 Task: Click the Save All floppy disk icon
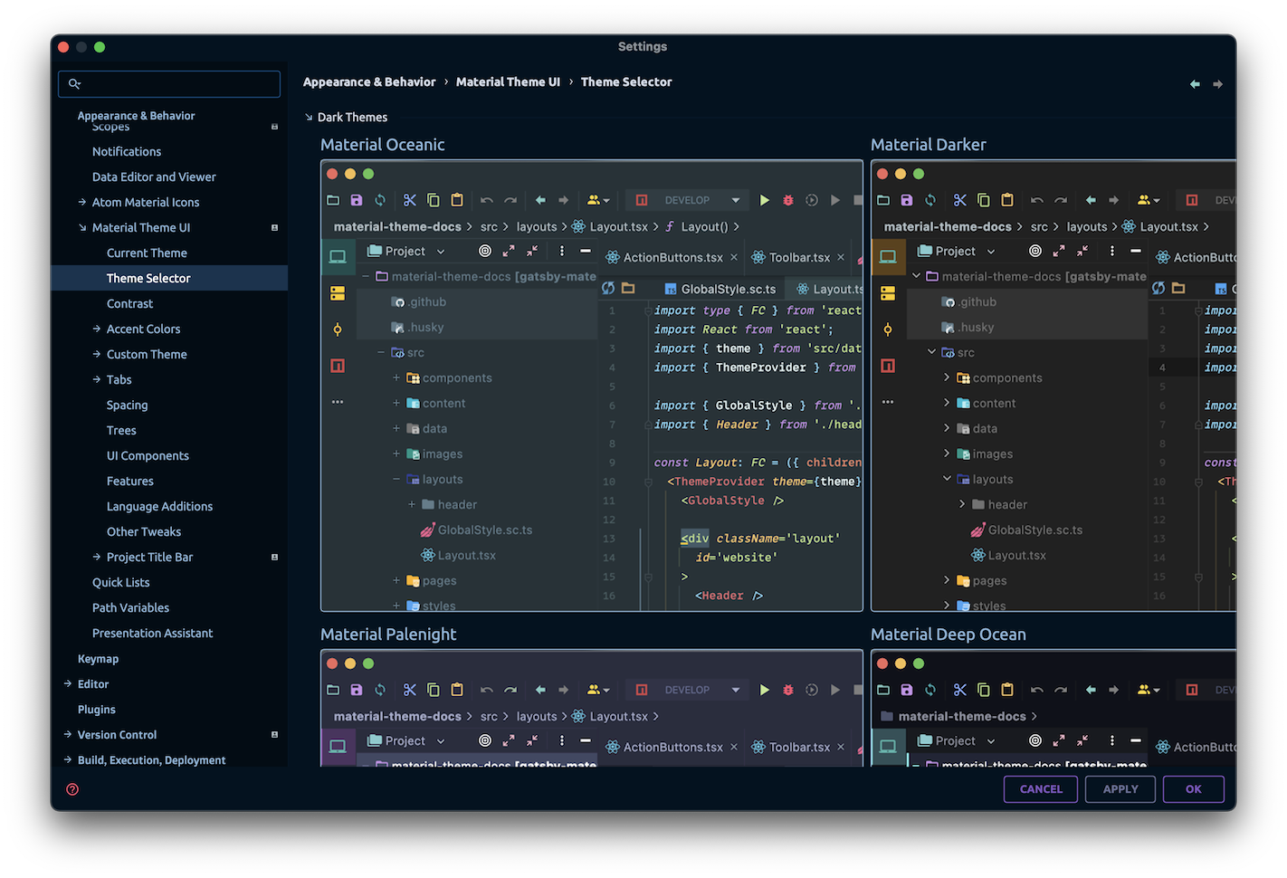[356, 199]
